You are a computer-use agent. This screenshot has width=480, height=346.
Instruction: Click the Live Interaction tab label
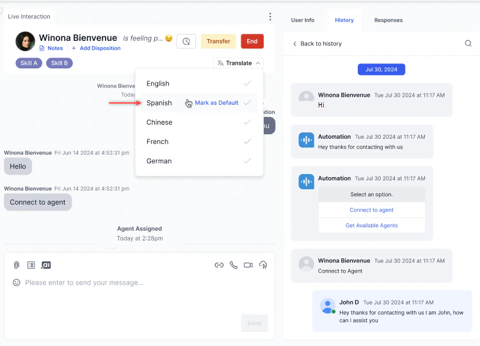point(29,17)
